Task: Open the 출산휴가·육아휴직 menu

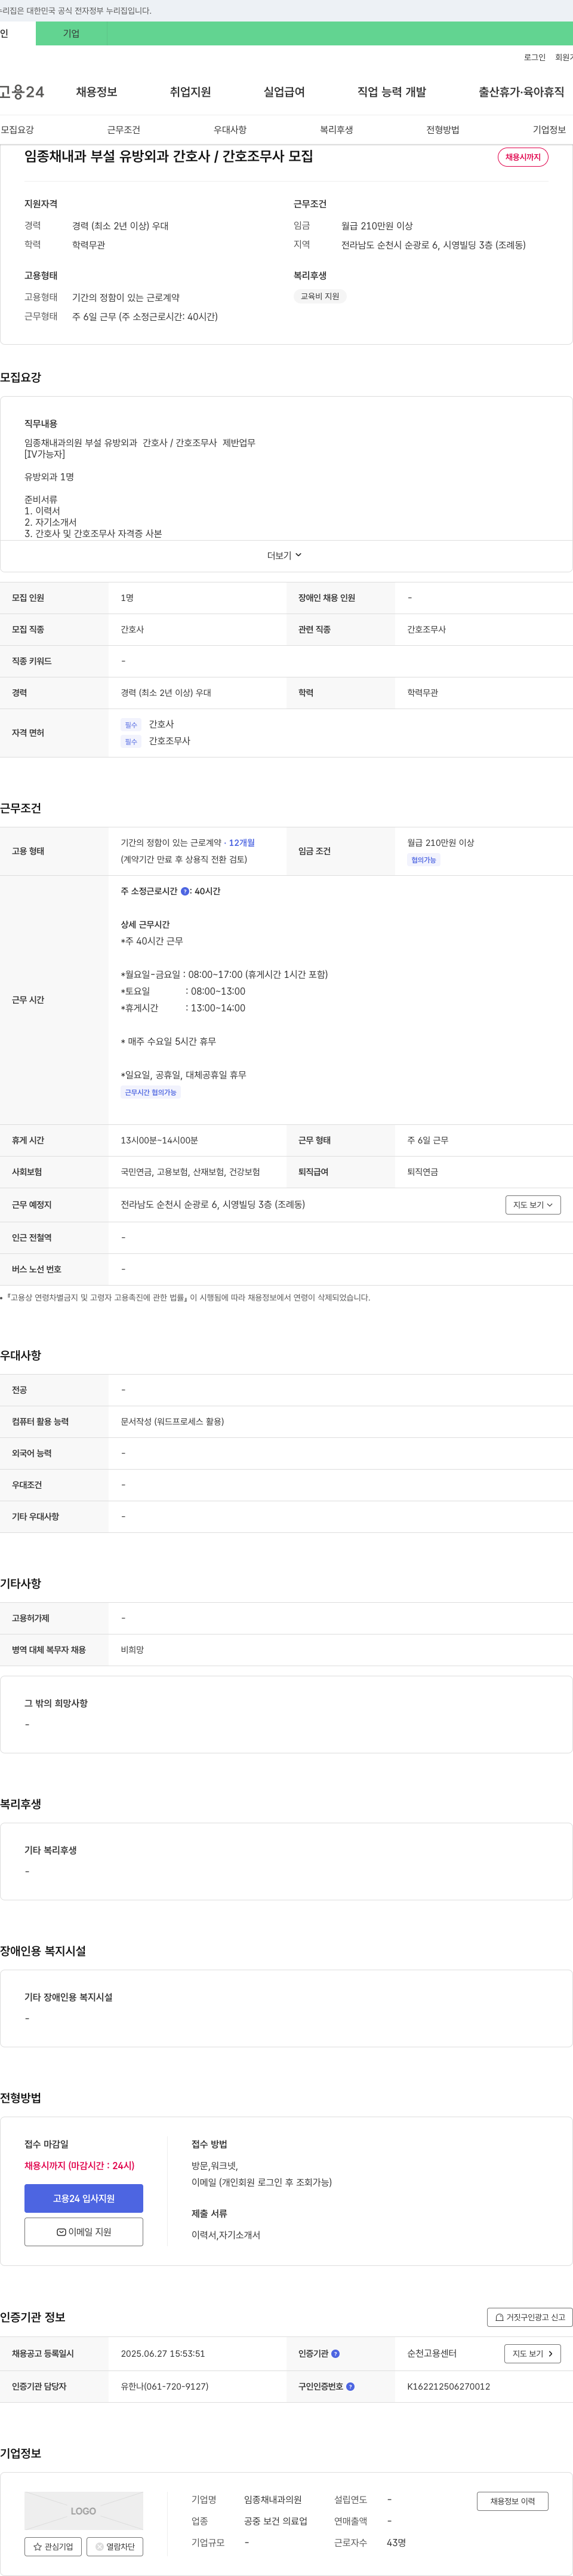Action: coord(521,92)
